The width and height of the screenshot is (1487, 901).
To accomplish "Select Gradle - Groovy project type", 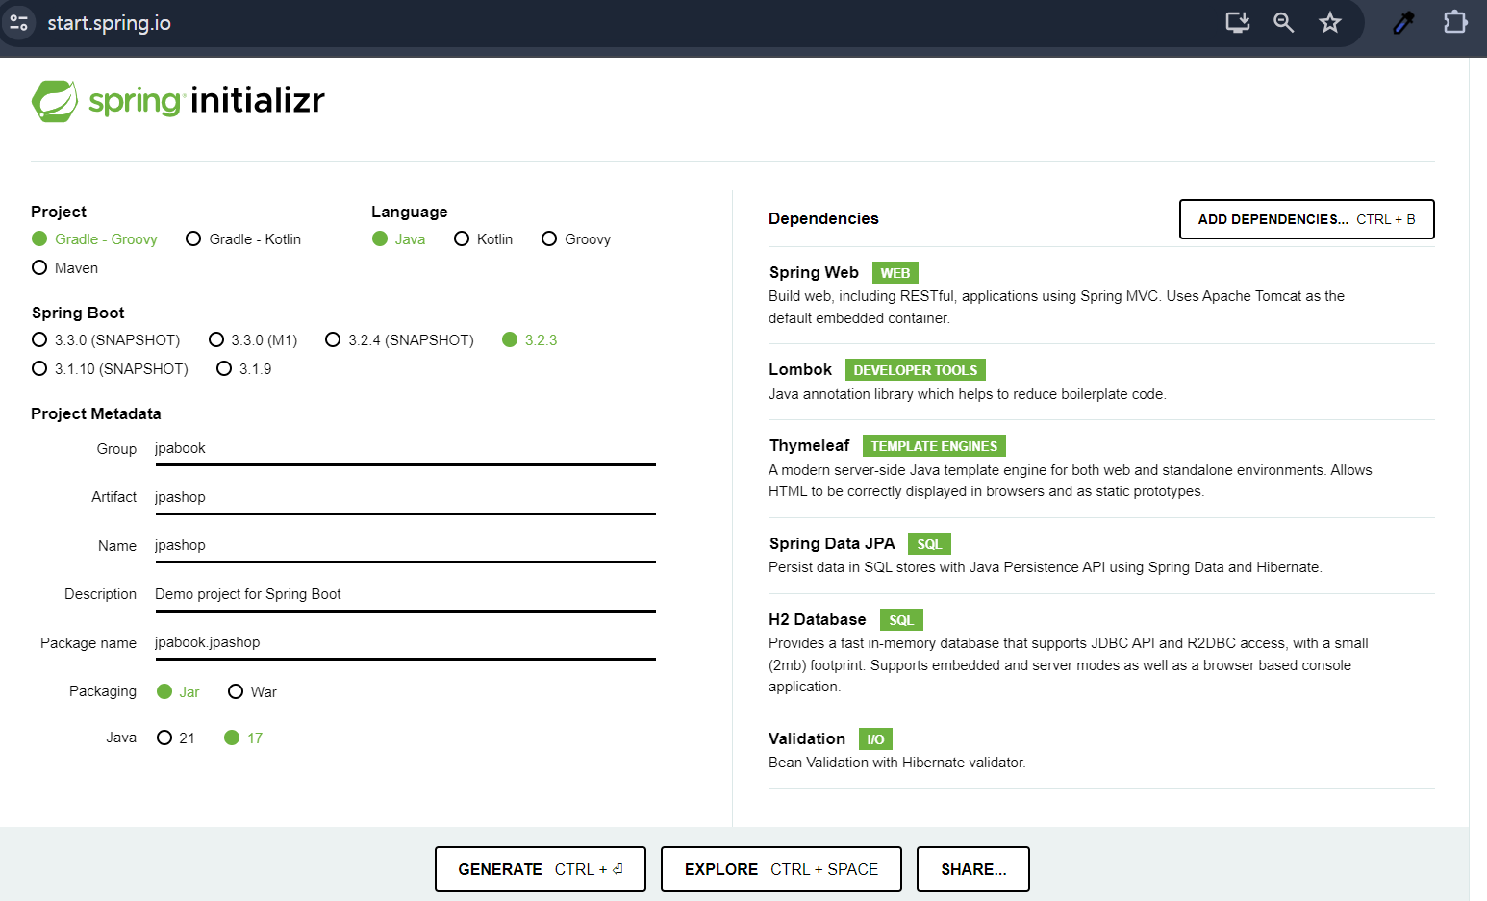I will pyautogui.click(x=94, y=239).
